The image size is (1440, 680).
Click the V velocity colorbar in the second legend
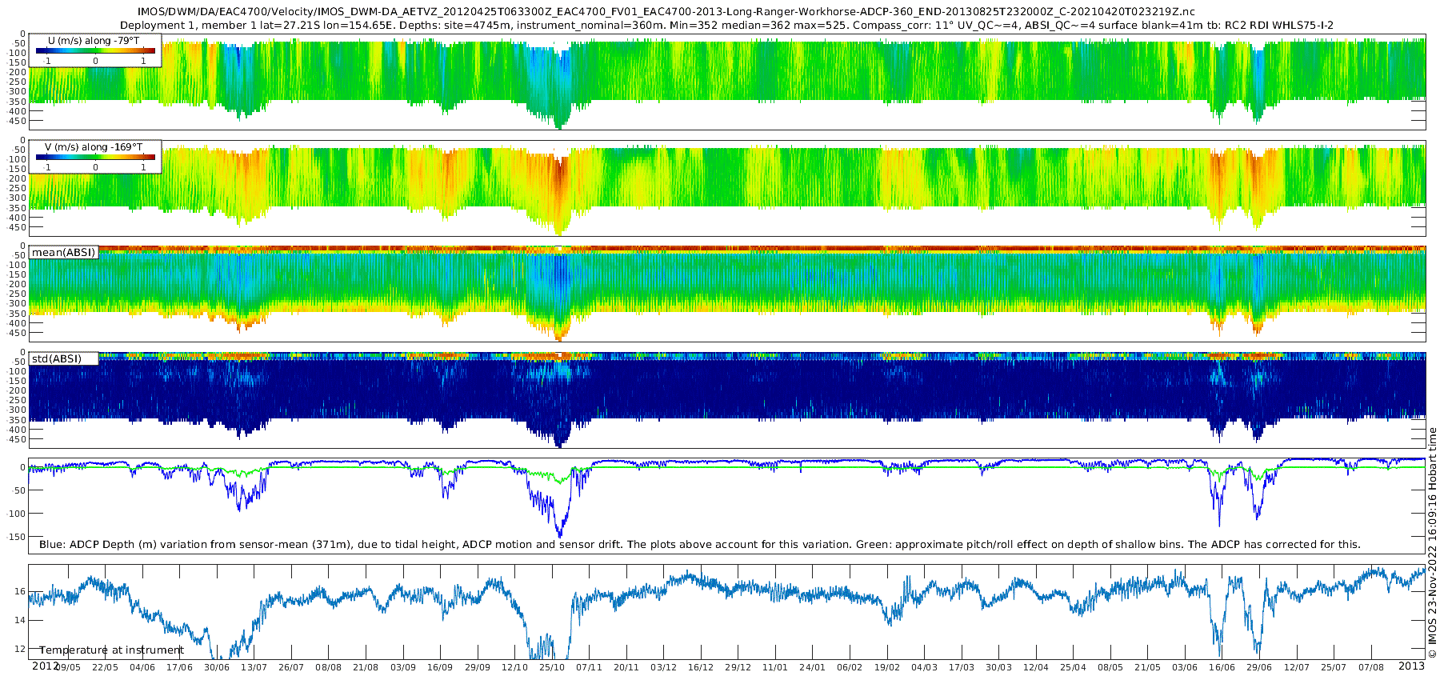point(95,157)
